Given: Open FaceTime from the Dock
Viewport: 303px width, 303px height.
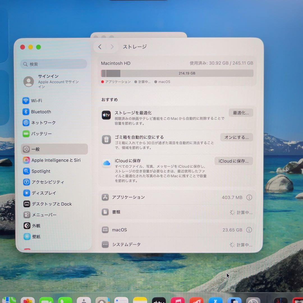Looking at the screenshot, I should click(x=46, y=300).
